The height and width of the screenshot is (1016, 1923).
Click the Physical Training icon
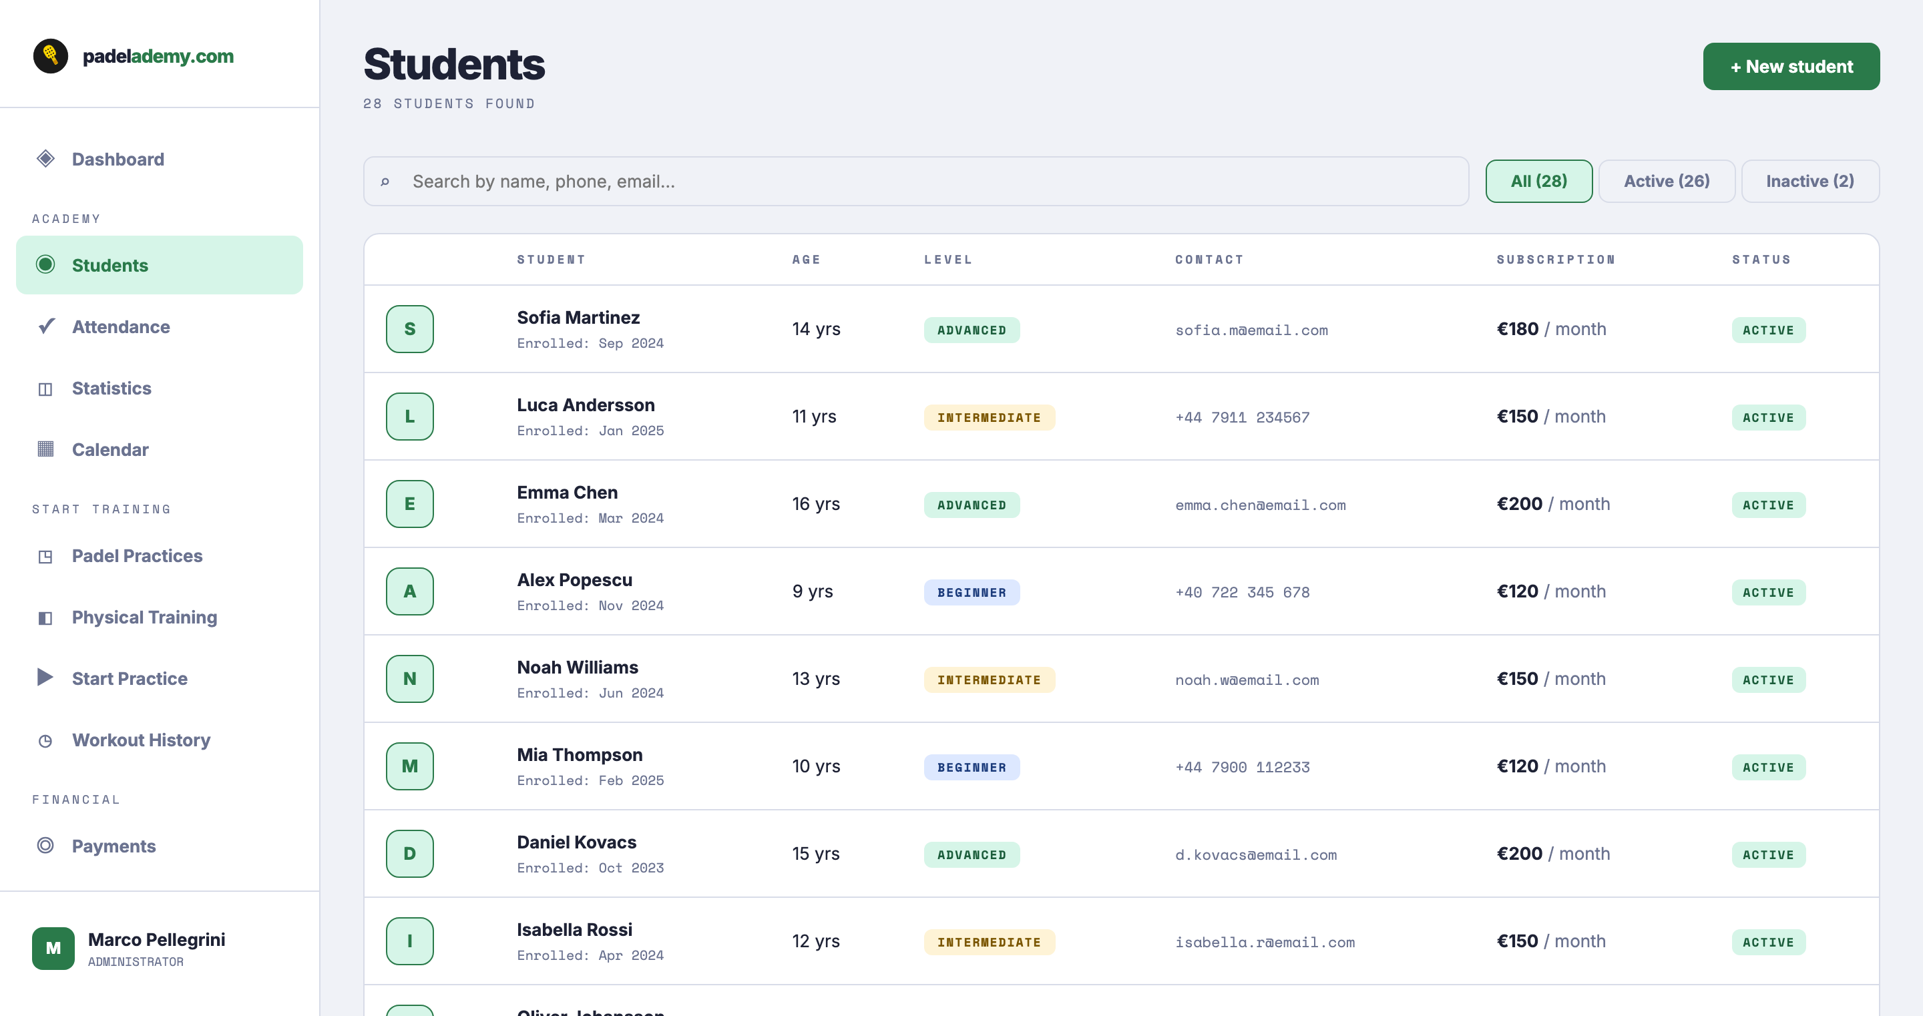tap(45, 618)
